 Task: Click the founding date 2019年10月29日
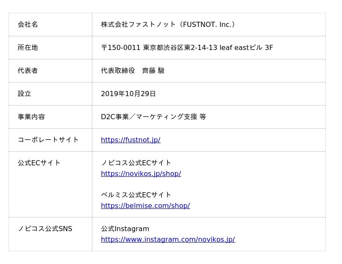click(x=128, y=94)
